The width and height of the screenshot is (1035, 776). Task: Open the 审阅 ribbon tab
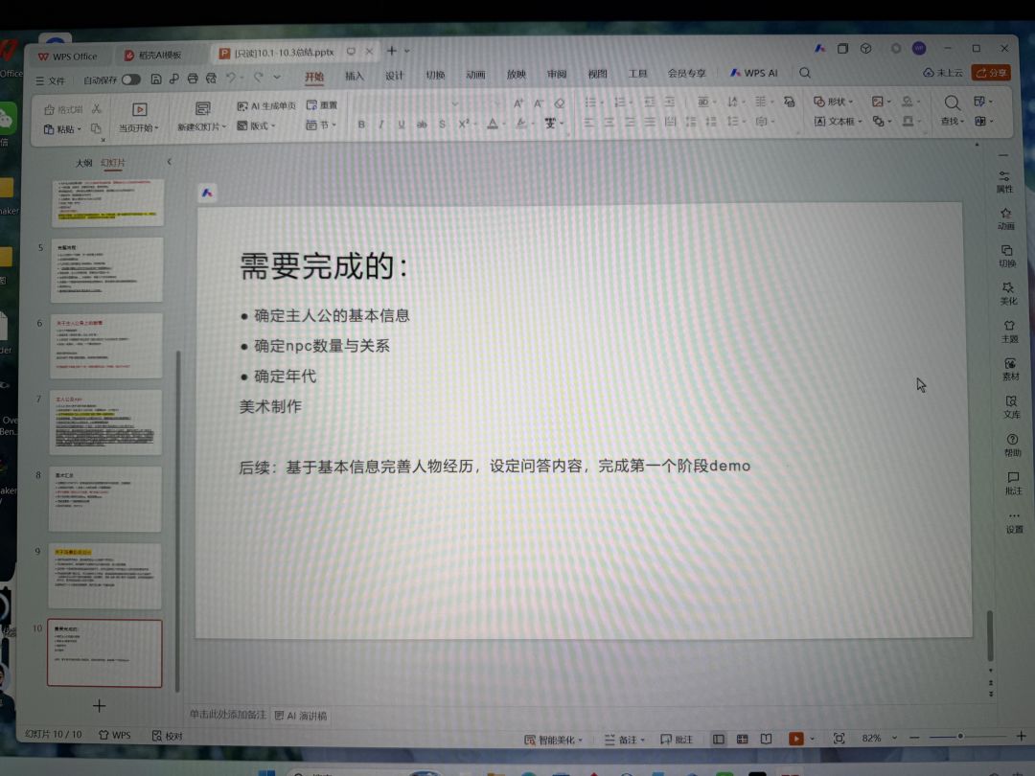point(557,74)
